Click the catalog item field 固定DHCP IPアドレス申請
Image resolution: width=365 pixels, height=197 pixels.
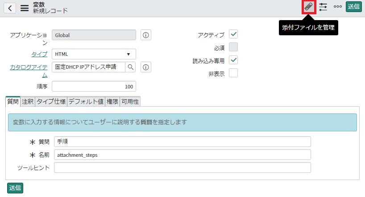tap(88, 67)
